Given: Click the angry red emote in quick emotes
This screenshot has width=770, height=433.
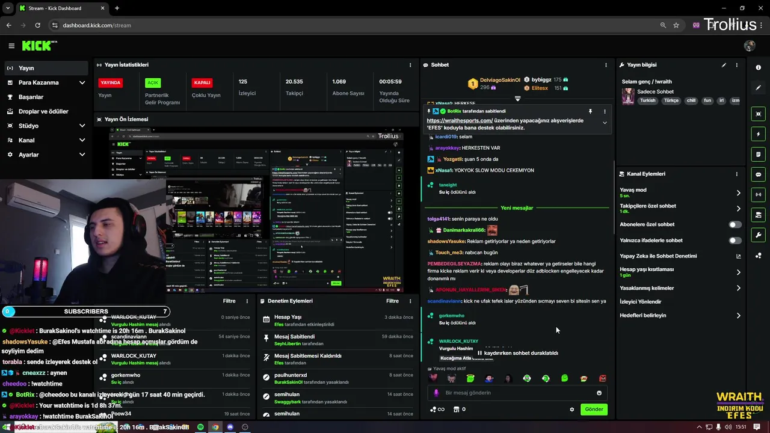Looking at the screenshot, I should (x=603, y=378).
